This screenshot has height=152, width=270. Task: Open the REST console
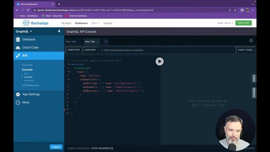coord(27,74)
